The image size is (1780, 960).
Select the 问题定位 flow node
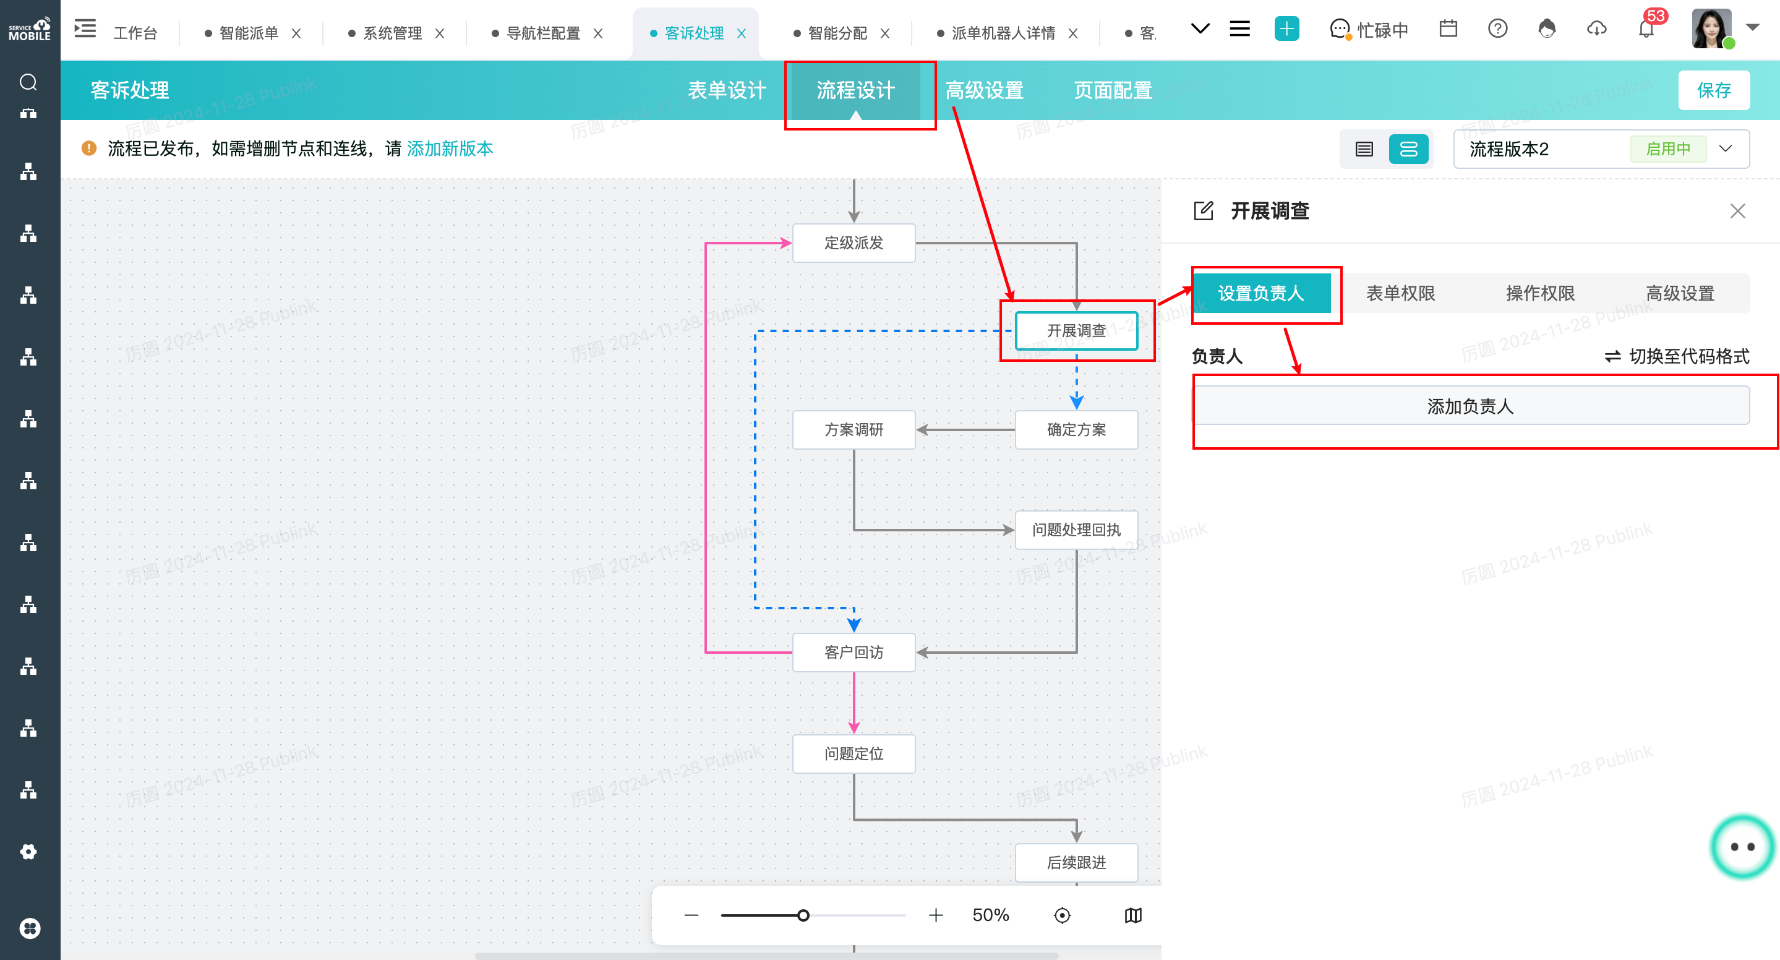click(x=854, y=753)
